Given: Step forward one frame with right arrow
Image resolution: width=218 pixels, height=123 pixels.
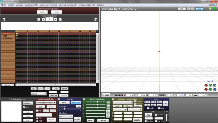Looking at the screenshot, I should (56, 19).
